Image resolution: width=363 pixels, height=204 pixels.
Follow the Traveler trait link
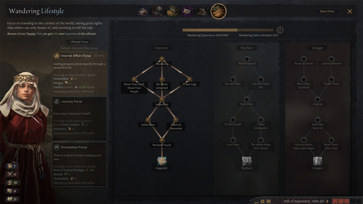pyautogui.click(x=31, y=34)
